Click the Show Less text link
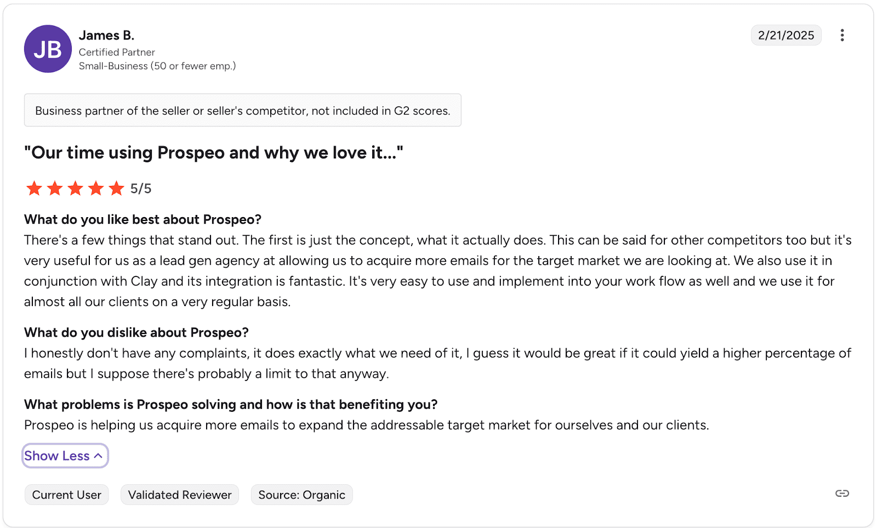 [56, 456]
